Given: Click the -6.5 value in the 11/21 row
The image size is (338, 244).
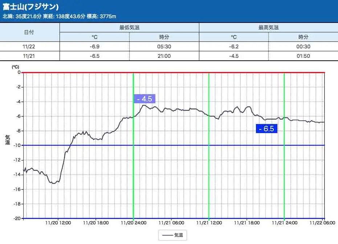Looking at the screenshot, I should 94,56.
